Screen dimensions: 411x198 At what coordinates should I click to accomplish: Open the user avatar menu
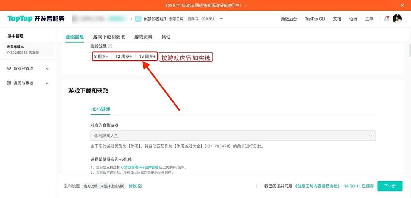tap(397, 19)
